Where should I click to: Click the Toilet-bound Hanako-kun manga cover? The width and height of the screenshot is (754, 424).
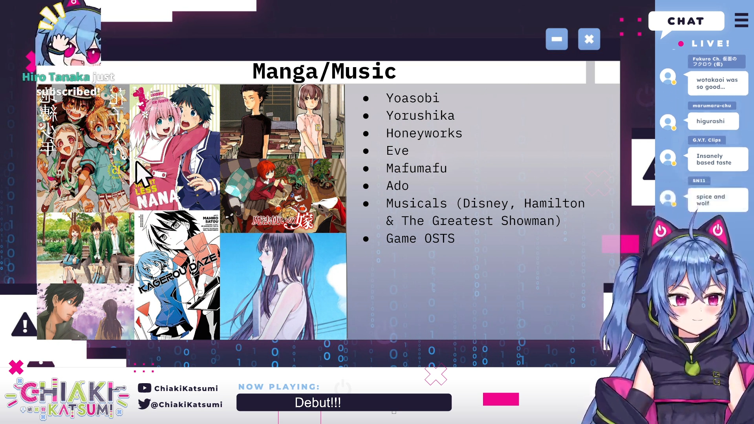point(83,148)
